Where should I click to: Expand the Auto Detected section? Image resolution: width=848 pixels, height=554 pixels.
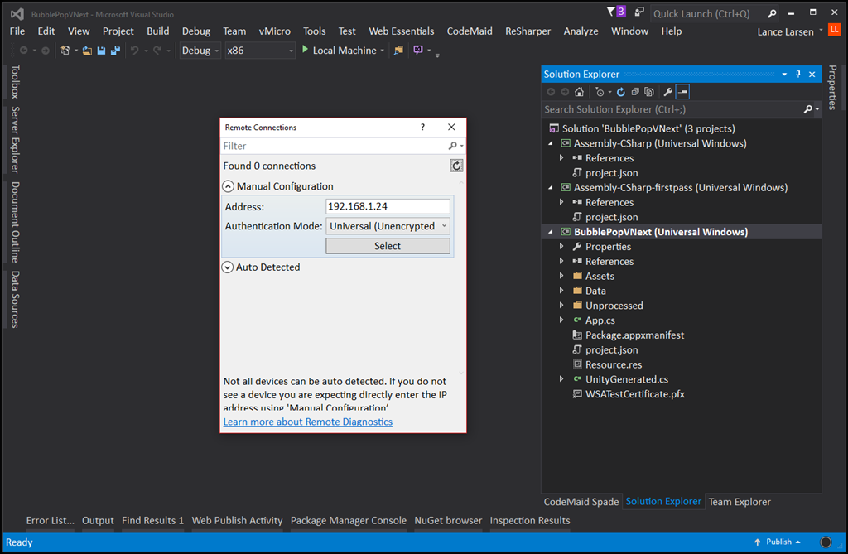[228, 267]
